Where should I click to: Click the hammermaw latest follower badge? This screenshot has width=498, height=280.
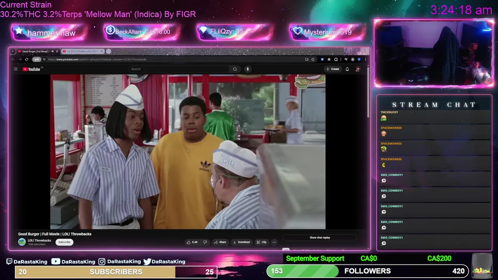tap(49, 32)
